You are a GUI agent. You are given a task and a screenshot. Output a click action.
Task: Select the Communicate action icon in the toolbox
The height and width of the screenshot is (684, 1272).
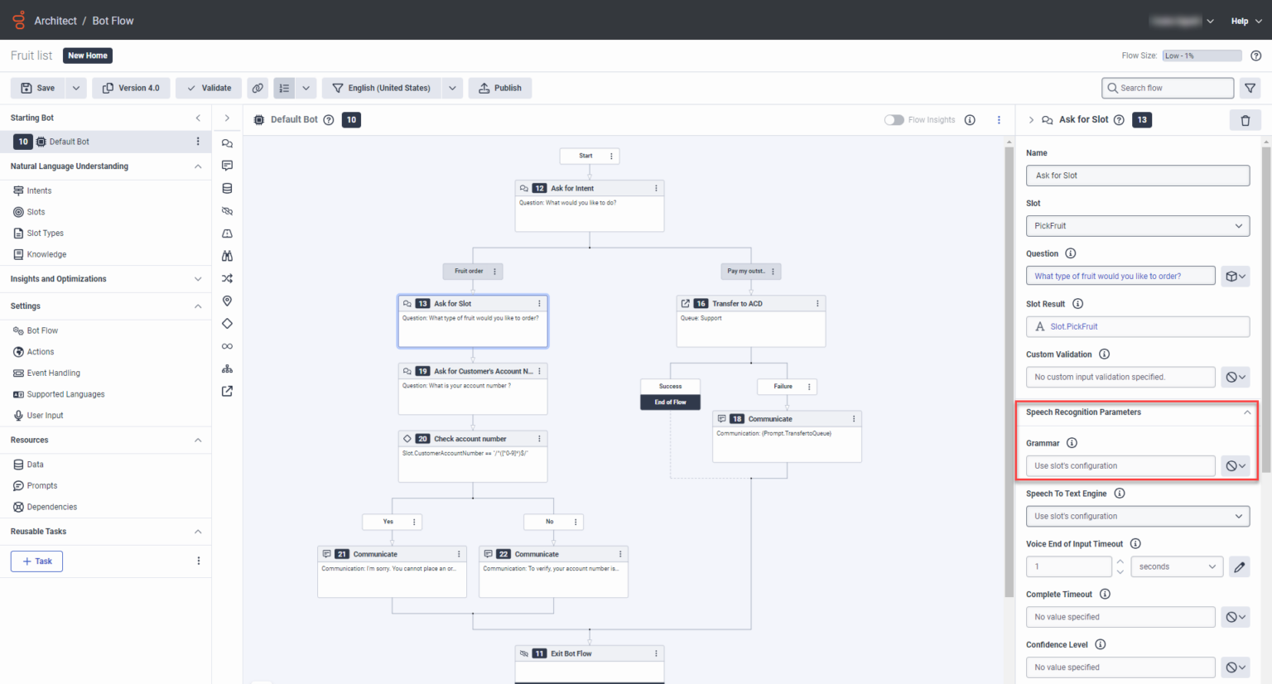pyautogui.click(x=227, y=166)
